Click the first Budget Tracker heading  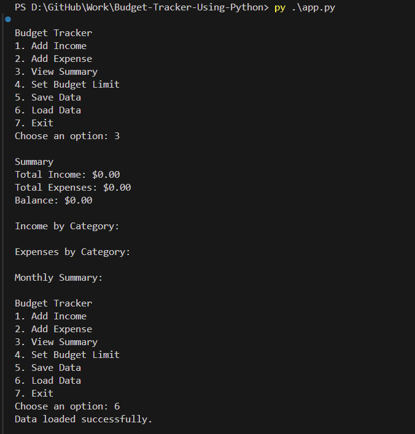[x=53, y=33]
